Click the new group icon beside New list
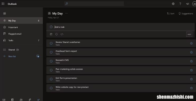The height and width of the screenshot is (101, 196). 38,56
